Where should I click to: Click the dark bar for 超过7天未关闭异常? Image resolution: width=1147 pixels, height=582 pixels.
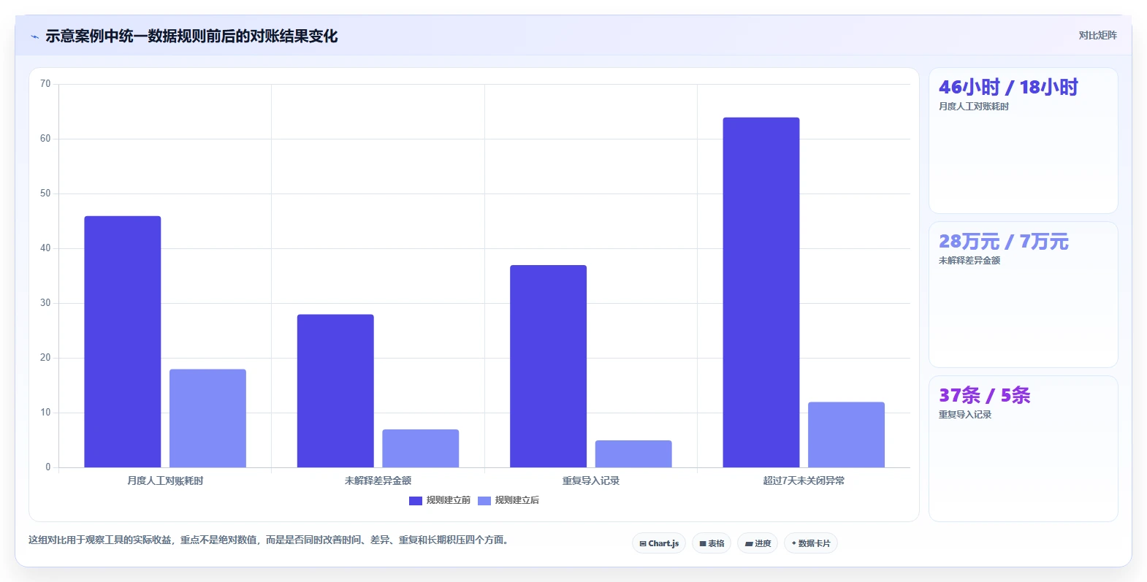tap(761, 292)
